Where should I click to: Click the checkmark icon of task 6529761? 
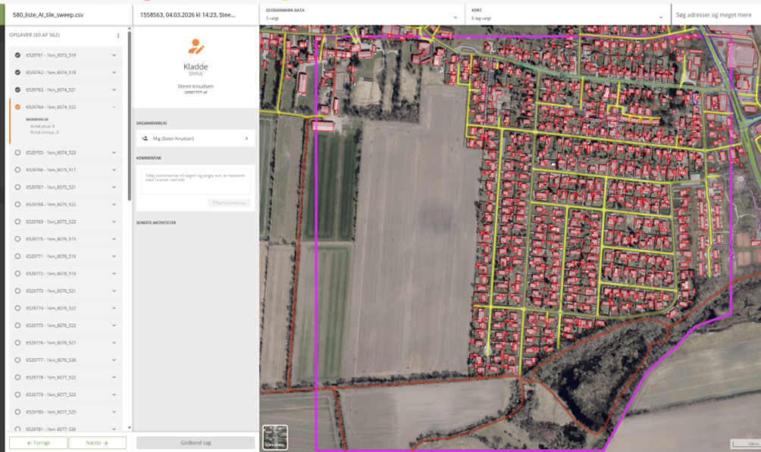(x=17, y=55)
